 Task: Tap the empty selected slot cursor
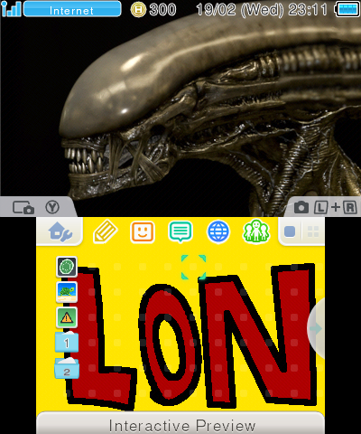coord(193,267)
